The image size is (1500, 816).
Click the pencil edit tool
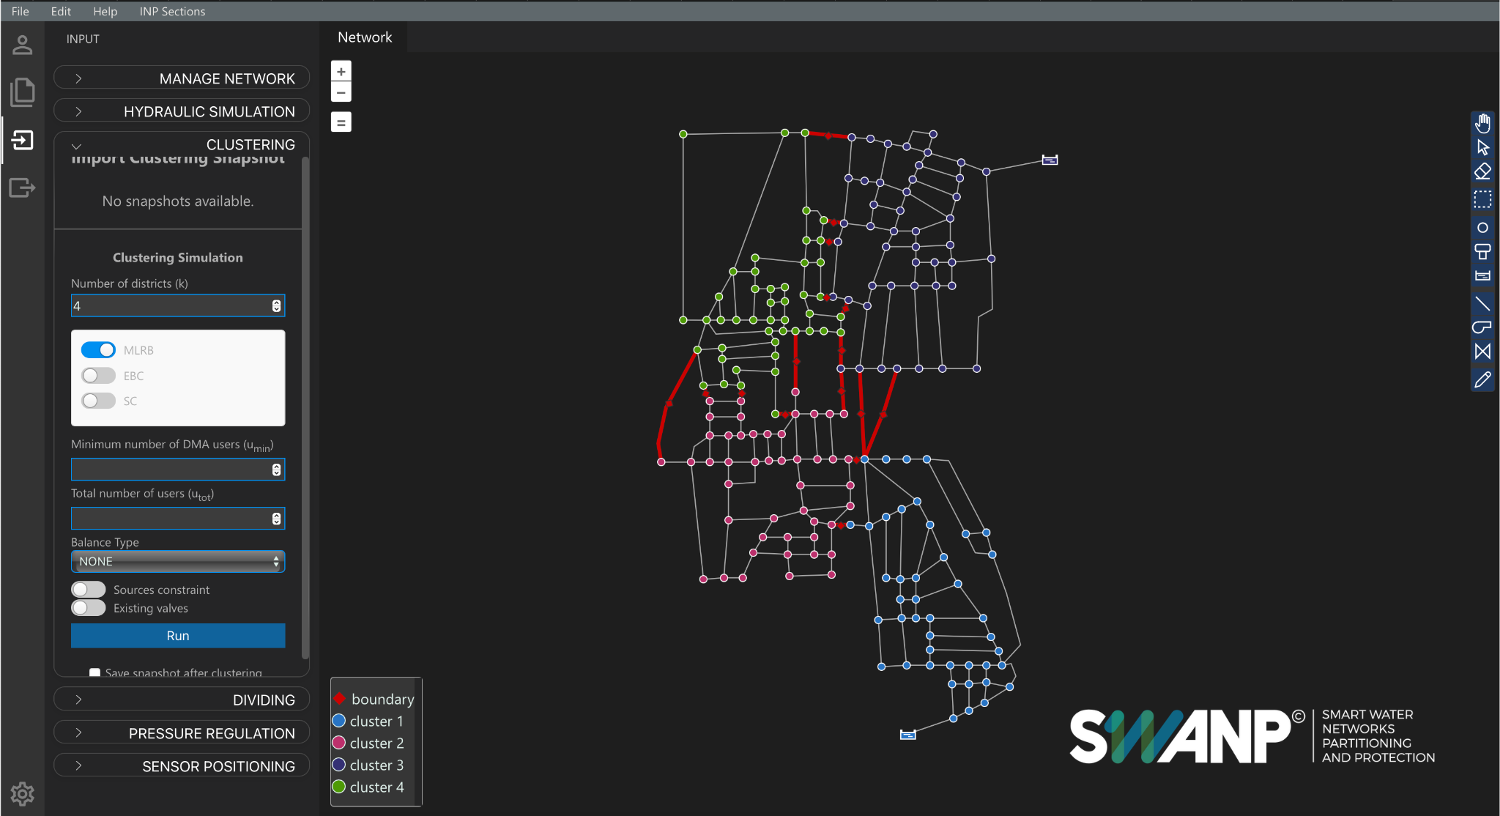(x=1482, y=379)
